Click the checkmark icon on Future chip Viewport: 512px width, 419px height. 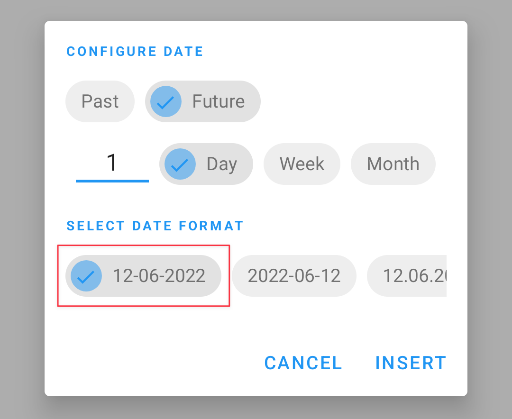(166, 101)
